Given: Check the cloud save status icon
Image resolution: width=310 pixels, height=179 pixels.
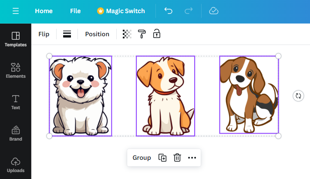Looking at the screenshot, I should click(214, 11).
